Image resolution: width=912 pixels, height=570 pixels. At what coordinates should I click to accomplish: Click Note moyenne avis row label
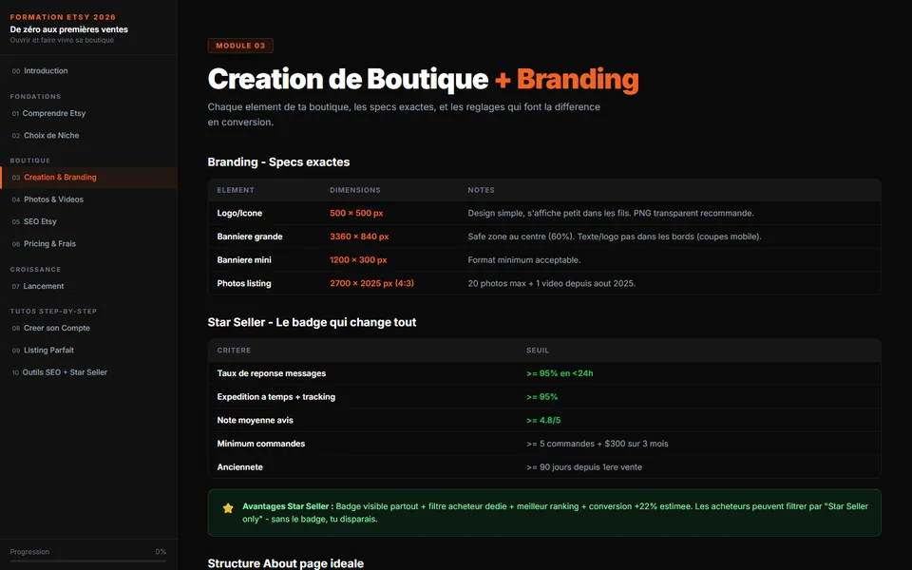click(255, 420)
